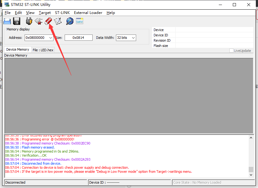Switch to the File : LED.hex tab
The width and height of the screenshot is (258, 188).
[x=43, y=50]
